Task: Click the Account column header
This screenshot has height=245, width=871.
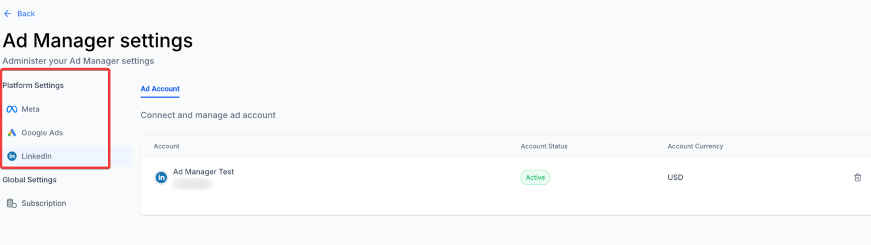Action: tap(166, 146)
